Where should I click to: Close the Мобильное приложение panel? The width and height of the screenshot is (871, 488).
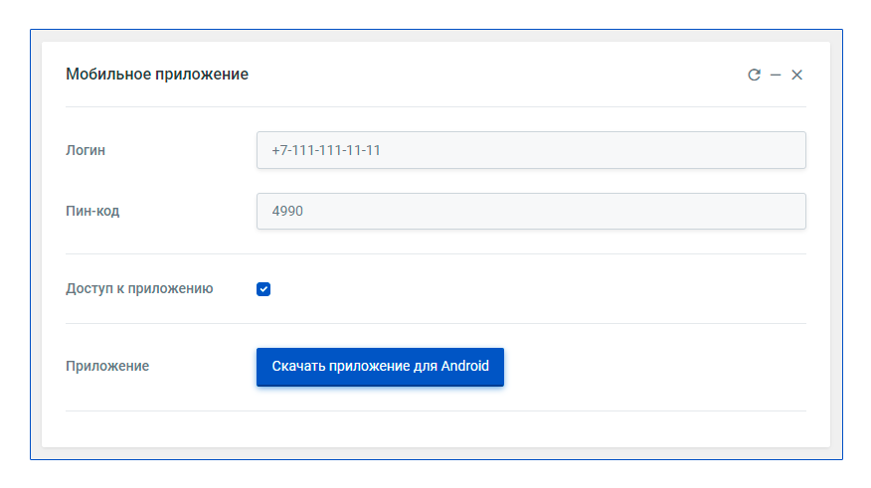[x=796, y=75]
